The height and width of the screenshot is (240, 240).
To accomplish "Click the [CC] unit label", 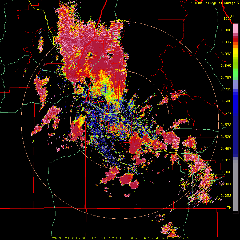I will tap(227, 18).
